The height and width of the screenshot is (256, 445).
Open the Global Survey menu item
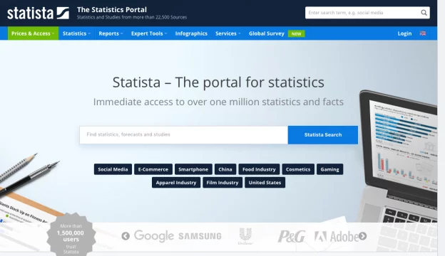tap(267, 33)
